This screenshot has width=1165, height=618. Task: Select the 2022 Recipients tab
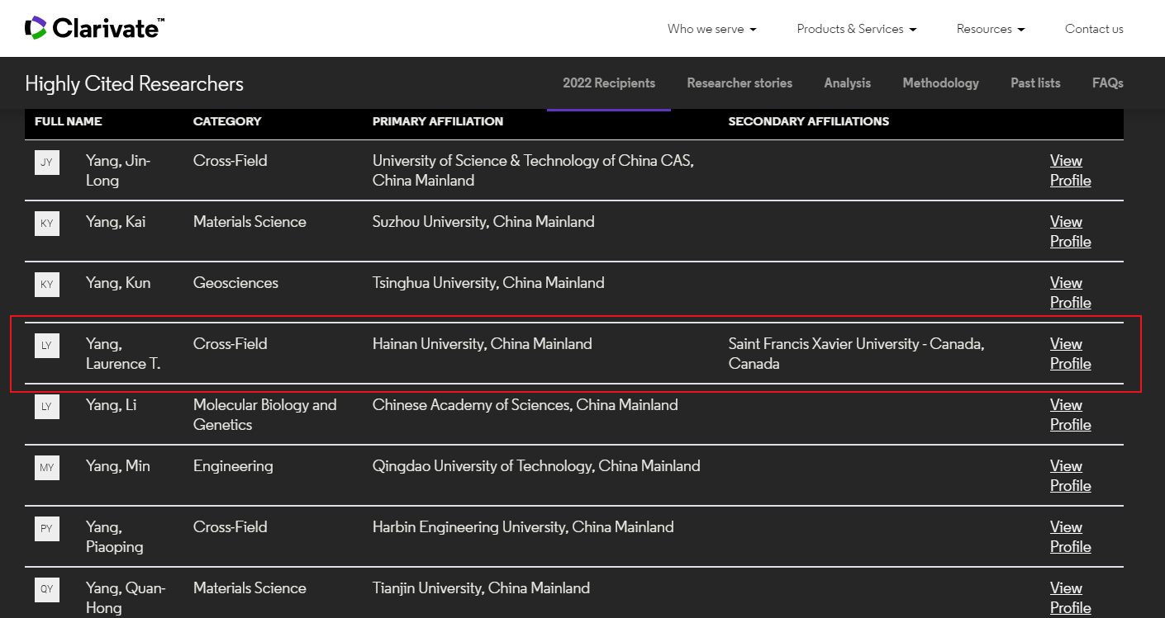coord(609,83)
